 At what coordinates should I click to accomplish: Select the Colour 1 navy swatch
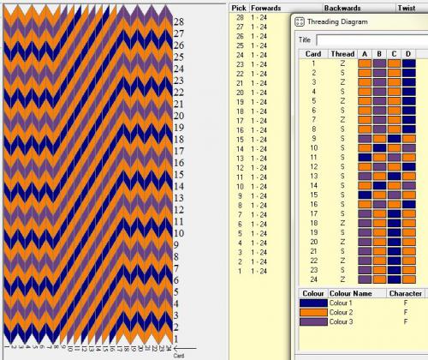313,303
